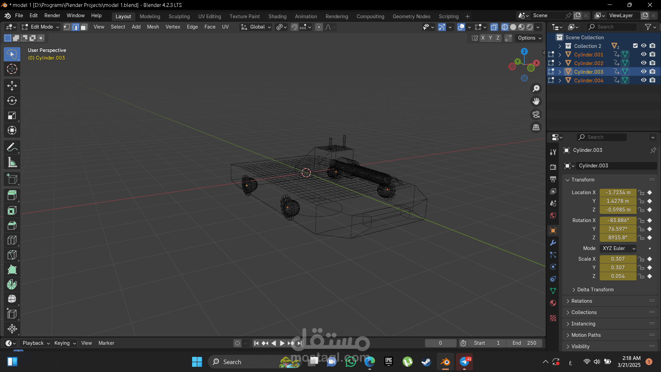The width and height of the screenshot is (661, 372).
Task: Activate the Annotate pencil tool
Action: [x=12, y=147]
